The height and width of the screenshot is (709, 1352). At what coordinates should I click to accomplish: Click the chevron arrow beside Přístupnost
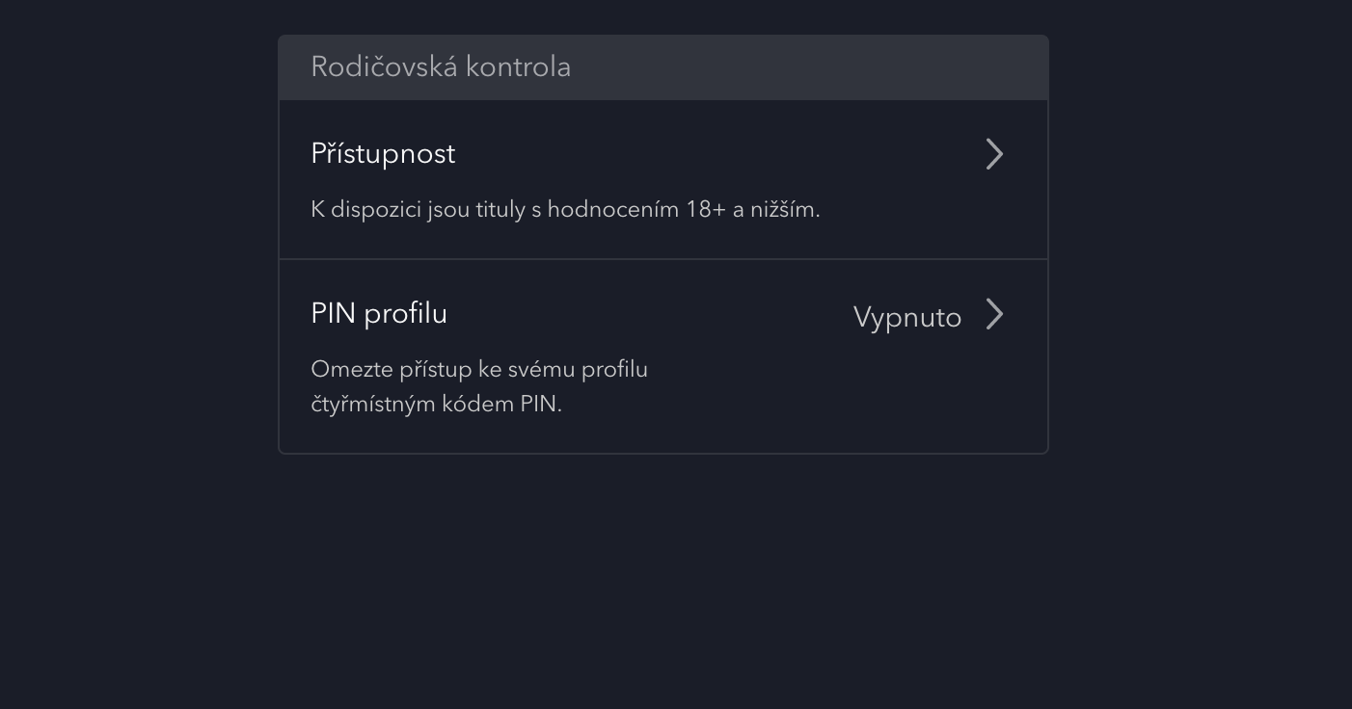coord(994,154)
